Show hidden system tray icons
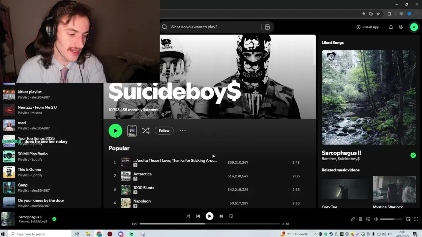422x237 pixels. point(315,234)
